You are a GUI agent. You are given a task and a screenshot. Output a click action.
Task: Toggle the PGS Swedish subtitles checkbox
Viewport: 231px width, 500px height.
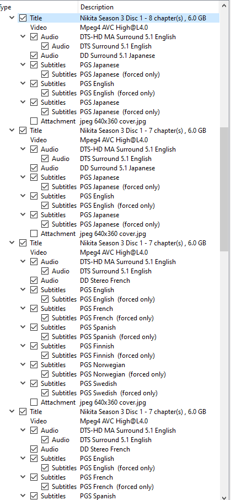click(x=34, y=384)
